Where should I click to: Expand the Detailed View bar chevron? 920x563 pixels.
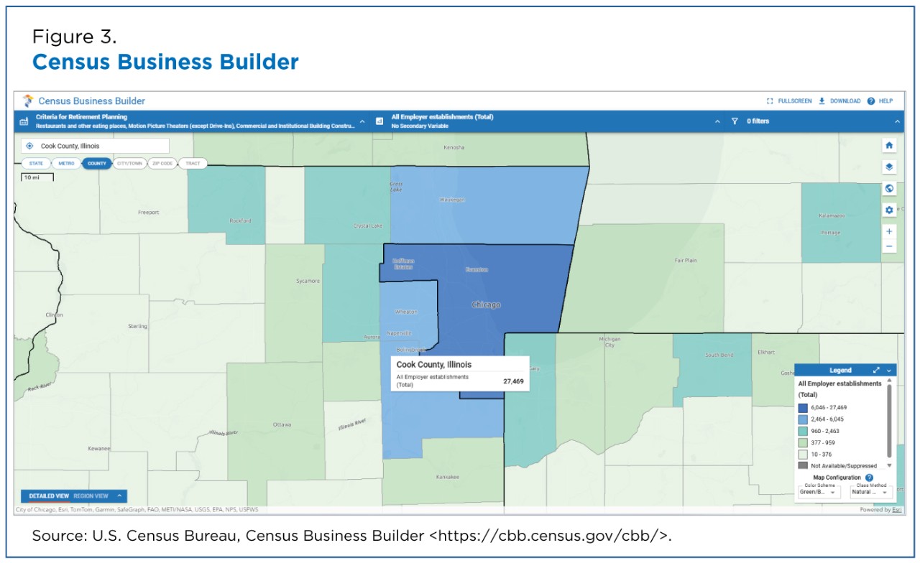click(x=119, y=495)
